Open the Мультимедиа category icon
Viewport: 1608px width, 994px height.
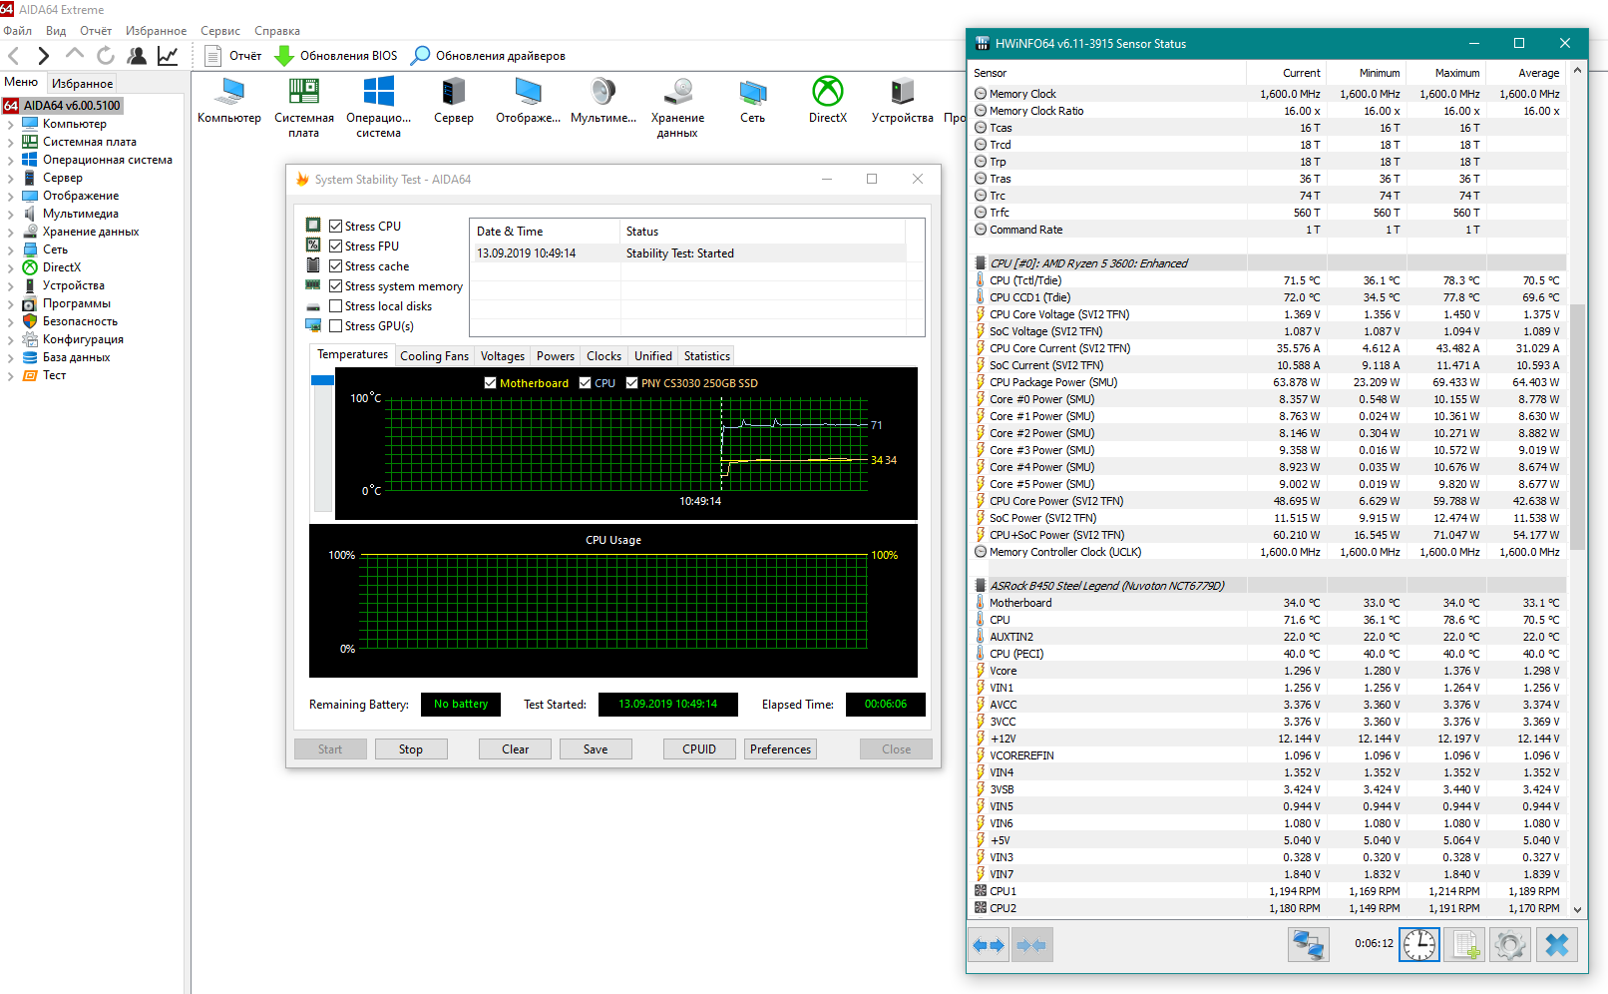click(x=603, y=101)
